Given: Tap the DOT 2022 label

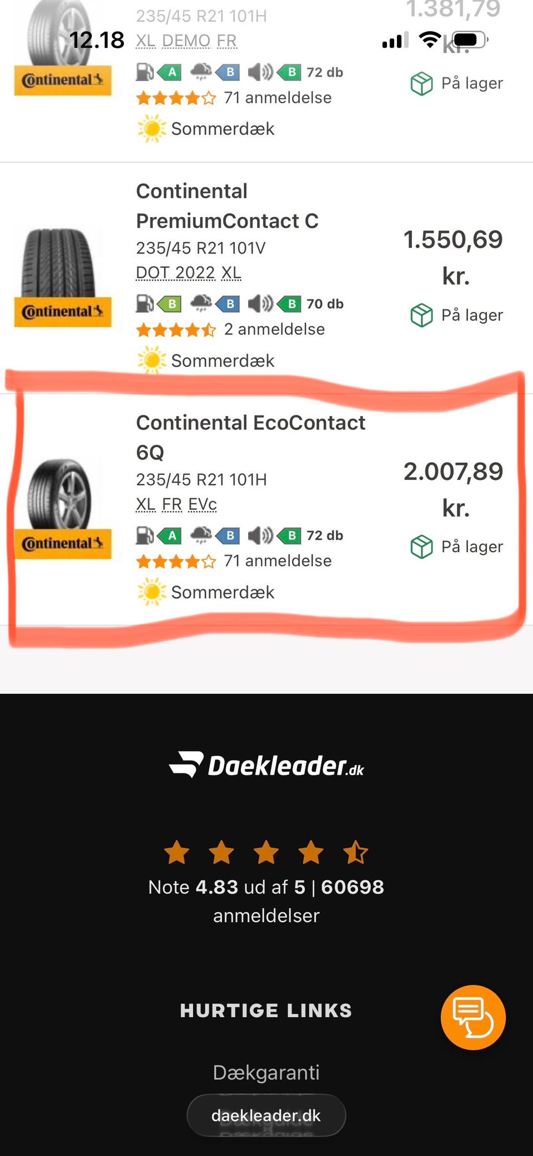Looking at the screenshot, I should [x=175, y=273].
